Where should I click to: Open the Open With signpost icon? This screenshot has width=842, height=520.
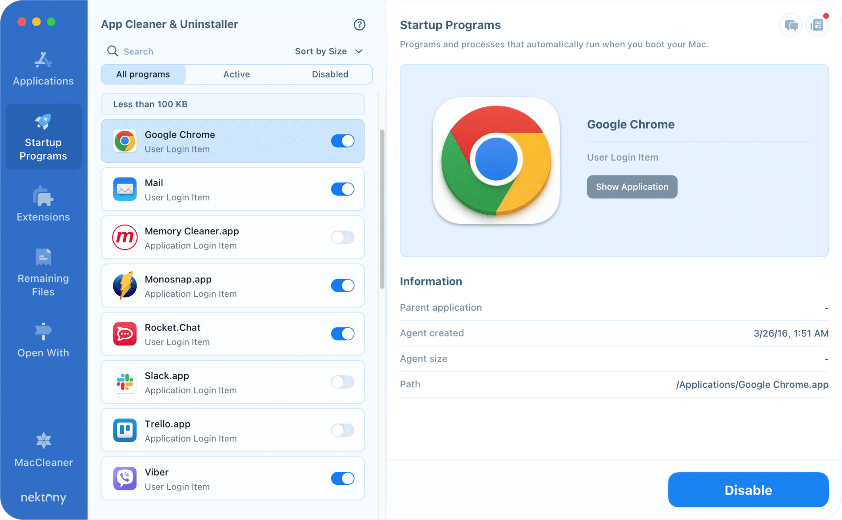43,331
